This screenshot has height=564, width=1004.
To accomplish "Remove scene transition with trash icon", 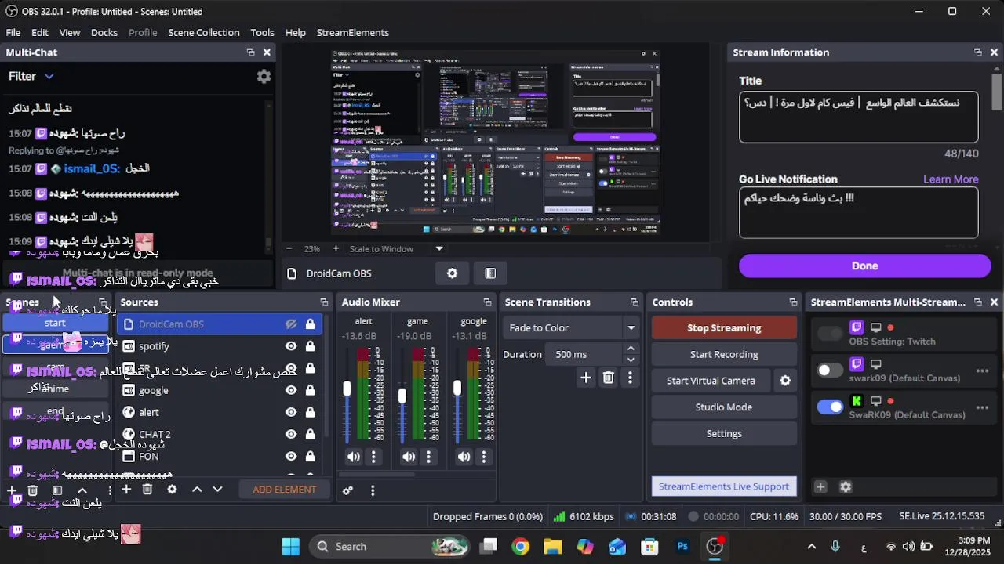I will coord(608,378).
